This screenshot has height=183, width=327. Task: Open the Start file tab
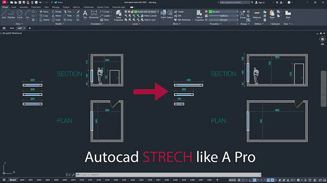coord(12,28)
